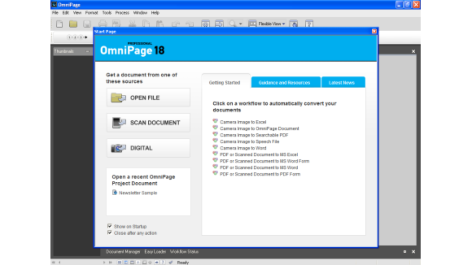
Task: Click the DIGITAL camera button
Action: coord(148,148)
